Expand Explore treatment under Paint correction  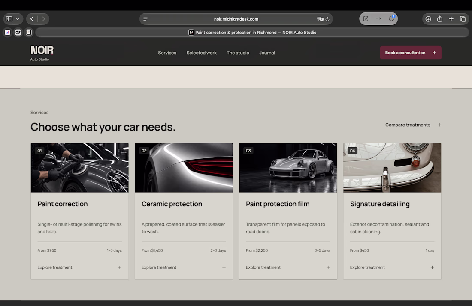pyautogui.click(x=79, y=267)
